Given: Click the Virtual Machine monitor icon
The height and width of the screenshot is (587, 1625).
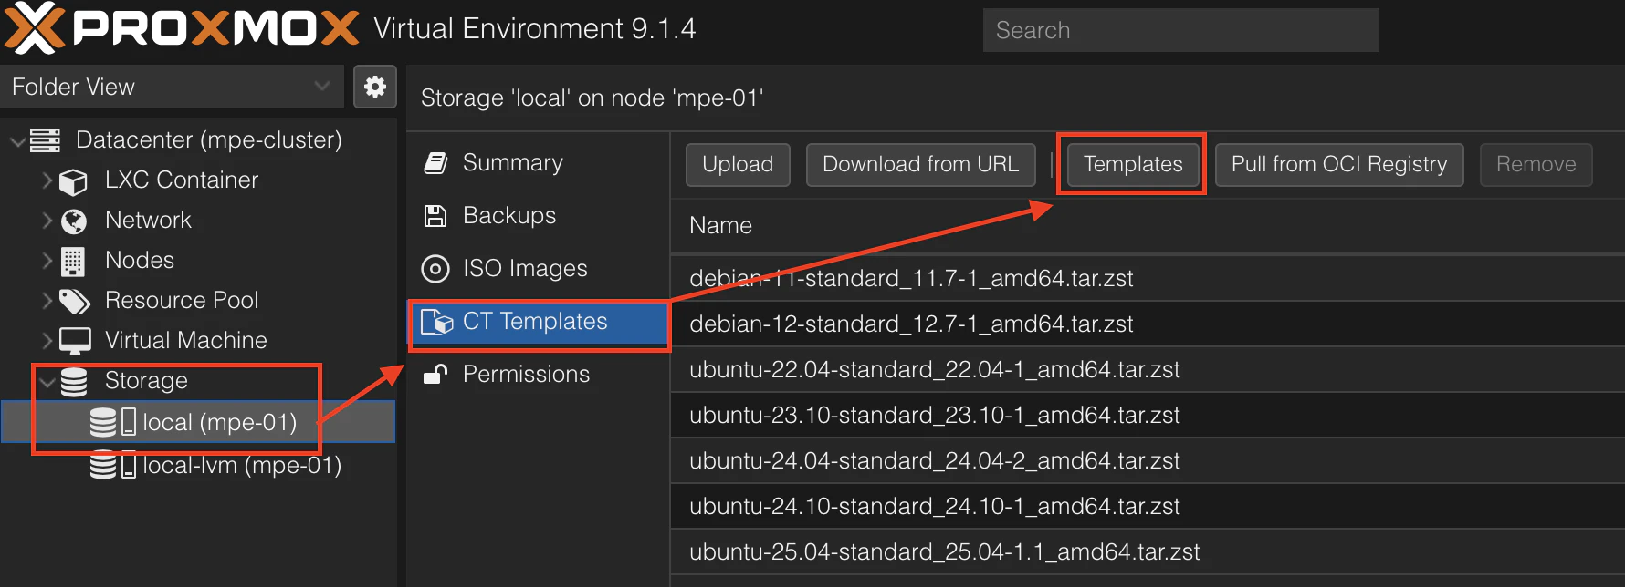Looking at the screenshot, I should [75, 341].
